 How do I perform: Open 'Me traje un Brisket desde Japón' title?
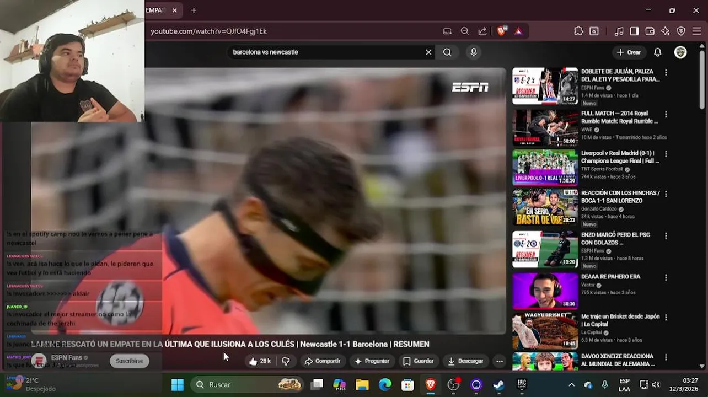coord(620,320)
